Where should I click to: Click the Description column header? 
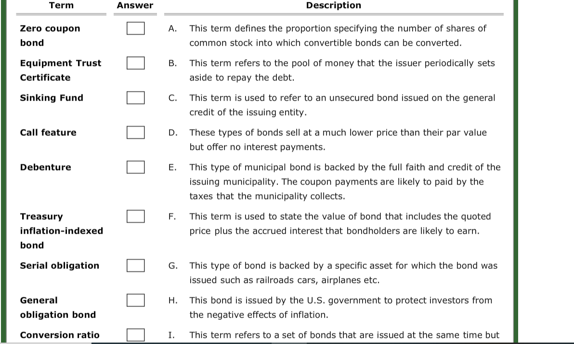coord(334,5)
